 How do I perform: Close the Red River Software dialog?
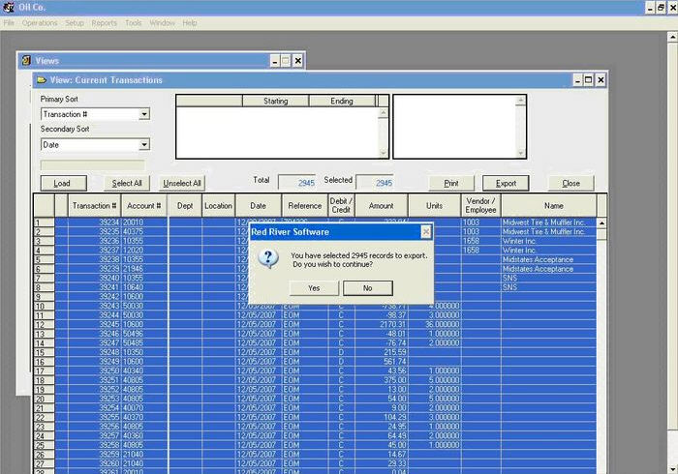pos(426,232)
